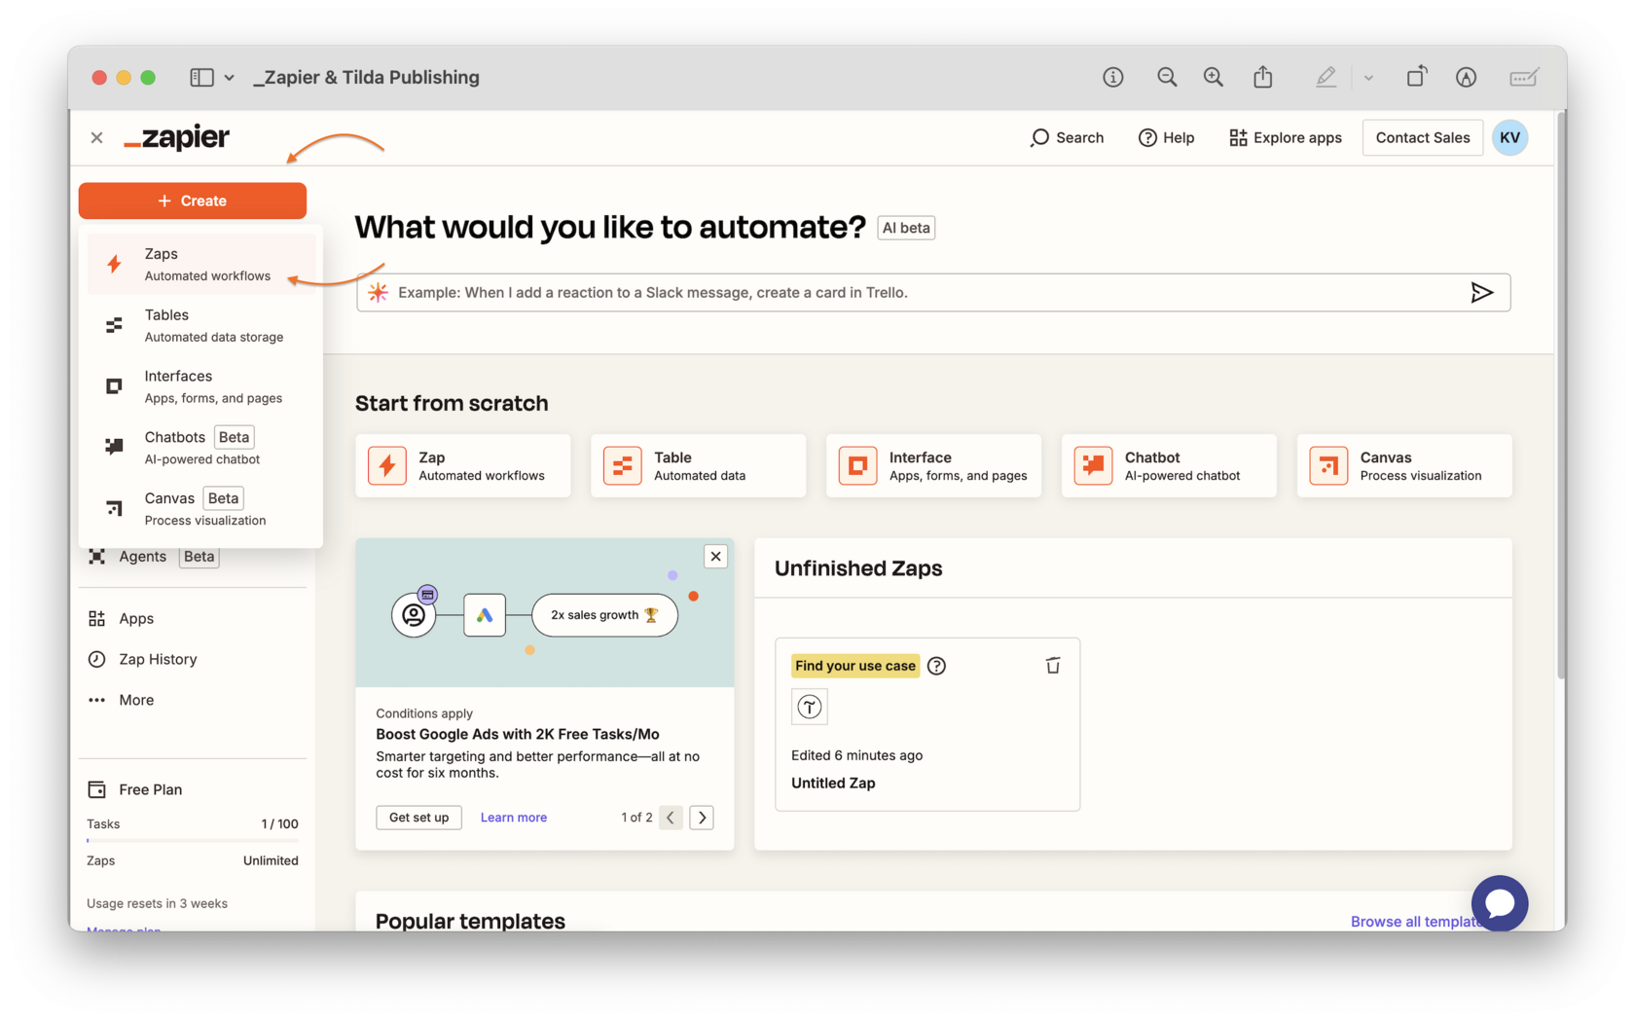Click the Contact Sales button
This screenshot has height=1021, width=1635.
pyautogui.click(x=1422, y=138)
